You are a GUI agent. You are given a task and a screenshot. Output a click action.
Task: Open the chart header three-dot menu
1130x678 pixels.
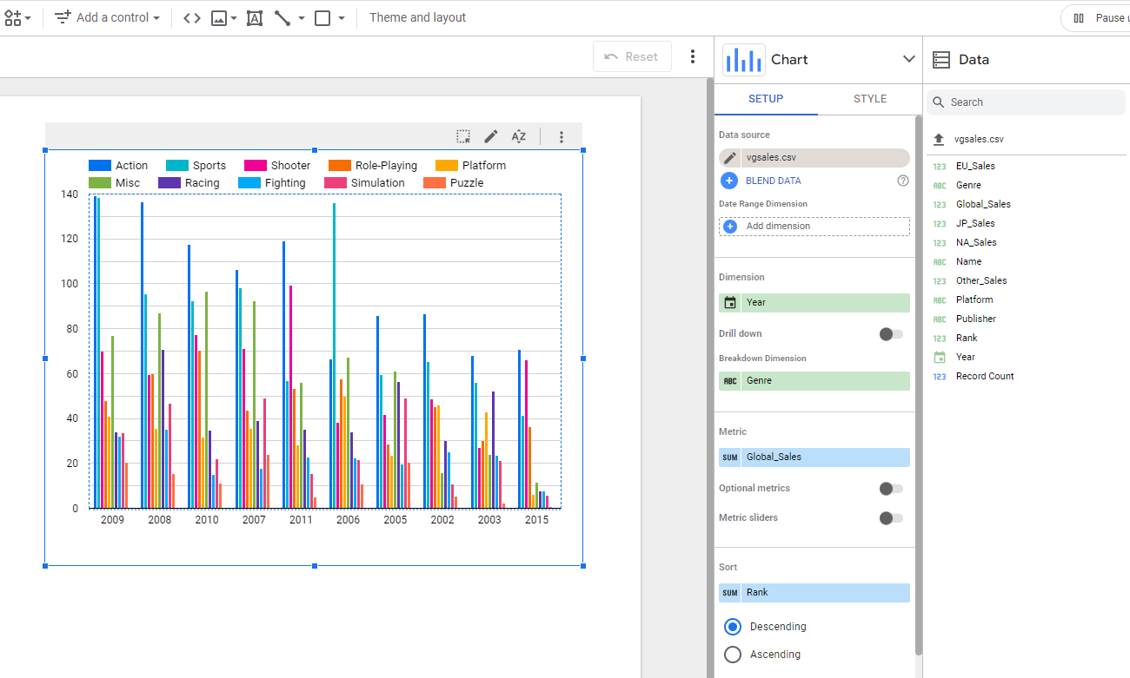[562, 136]
